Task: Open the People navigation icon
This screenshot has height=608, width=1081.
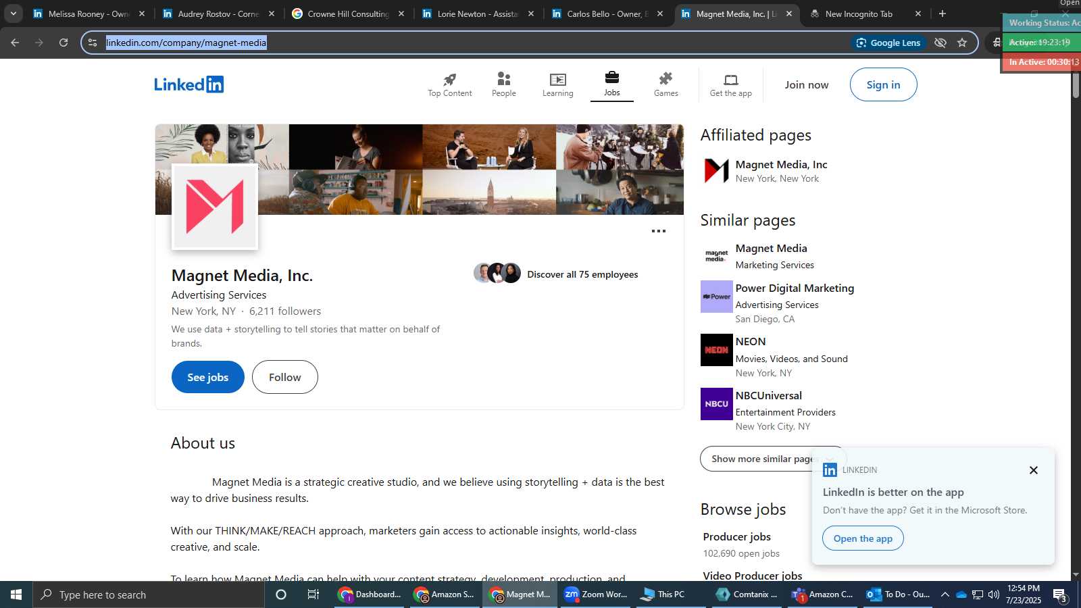Action: click(503, 85)
